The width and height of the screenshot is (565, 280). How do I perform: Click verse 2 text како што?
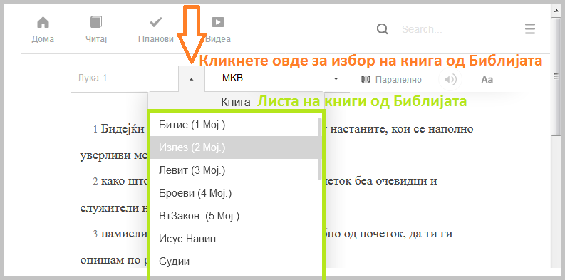coord(123,181)
